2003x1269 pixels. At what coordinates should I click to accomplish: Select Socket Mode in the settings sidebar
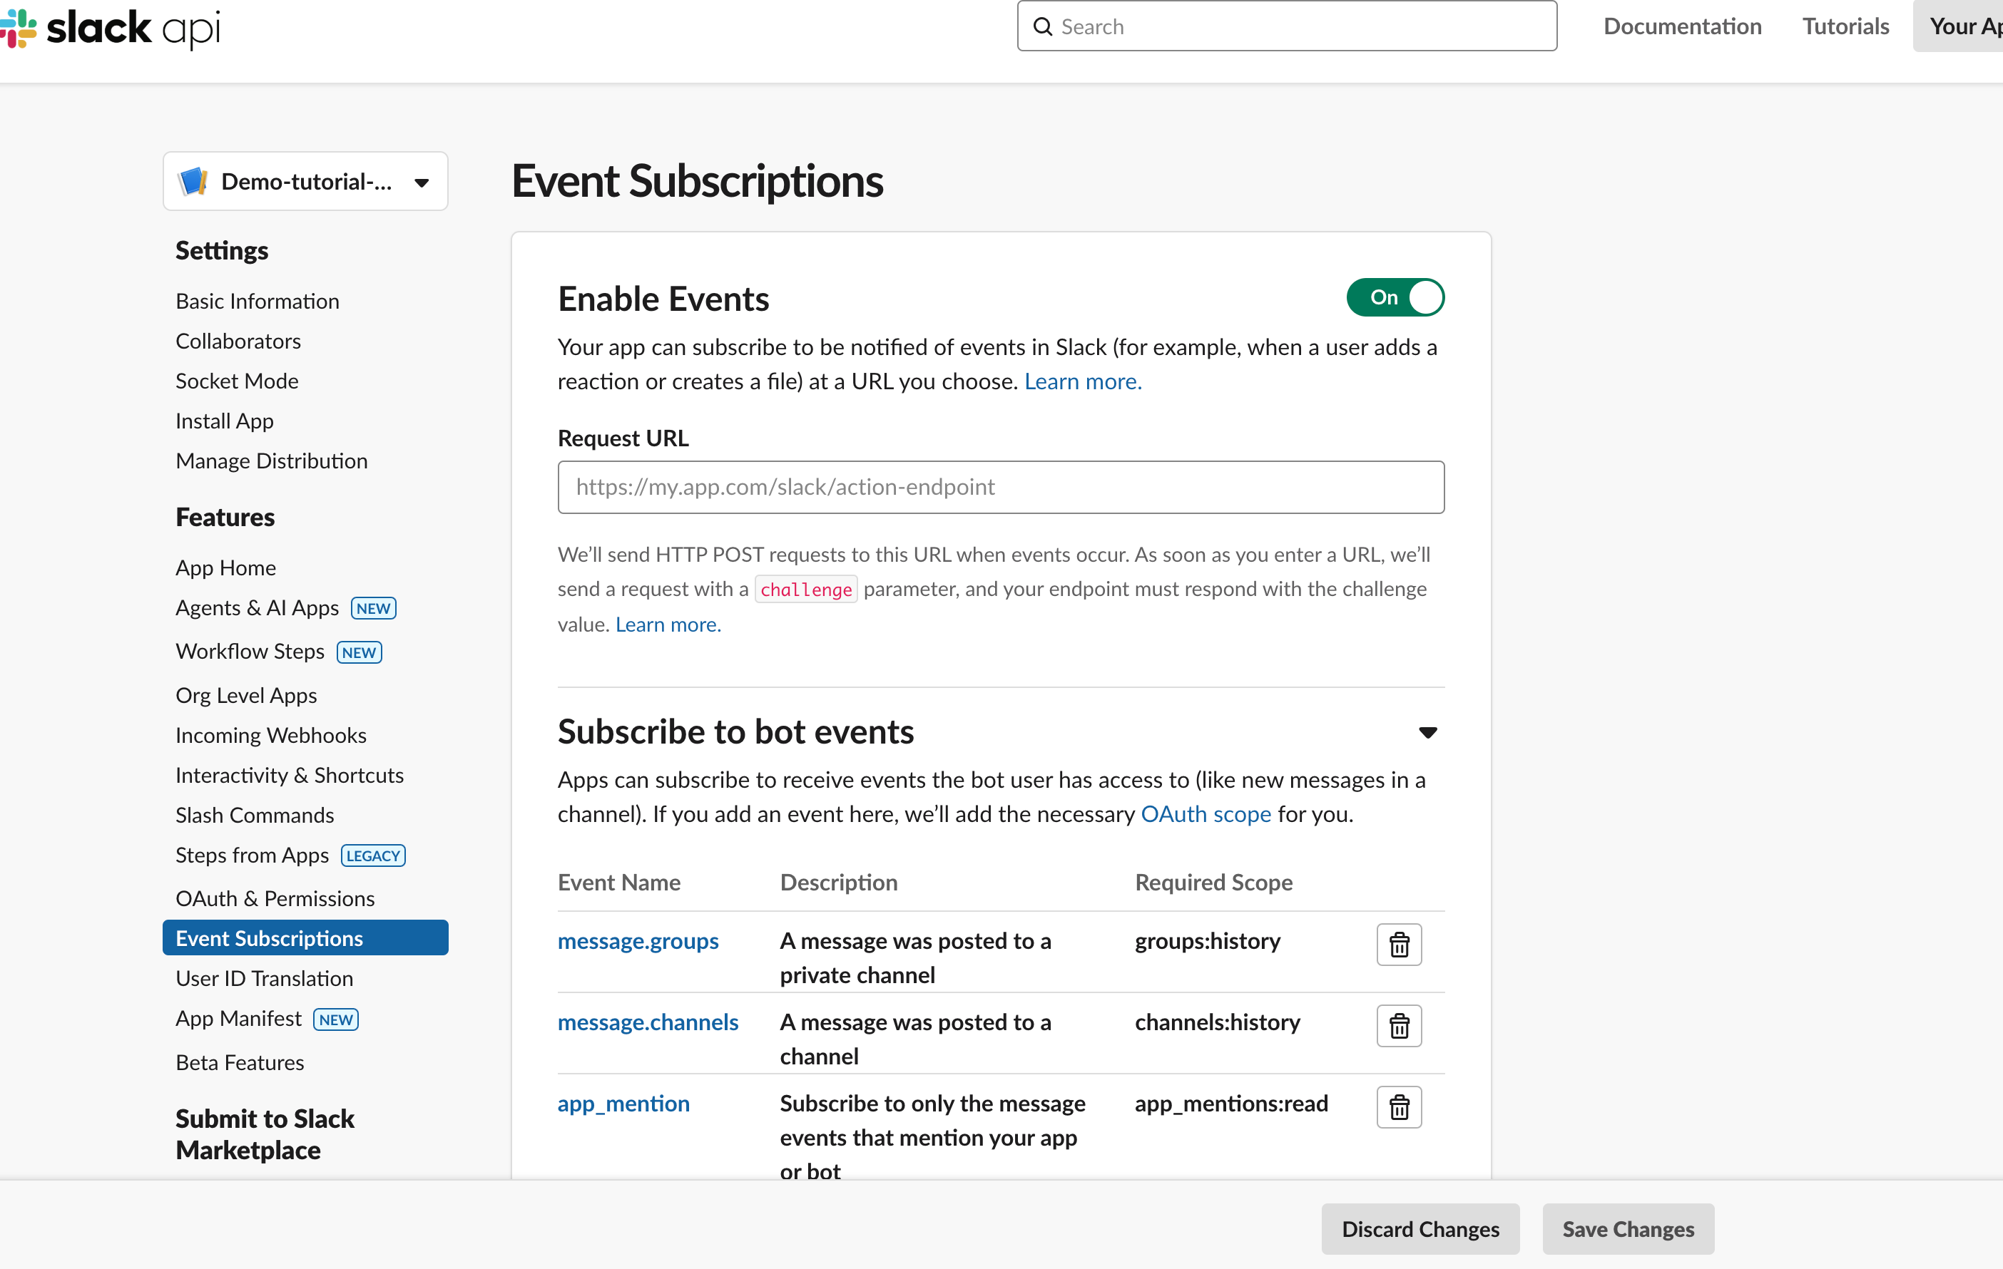pos(236,381)
